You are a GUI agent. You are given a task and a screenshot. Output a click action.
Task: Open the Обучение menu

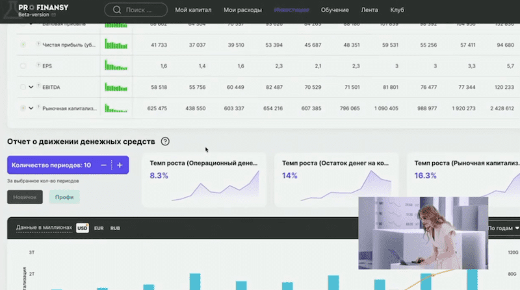[x=335, y=10]
